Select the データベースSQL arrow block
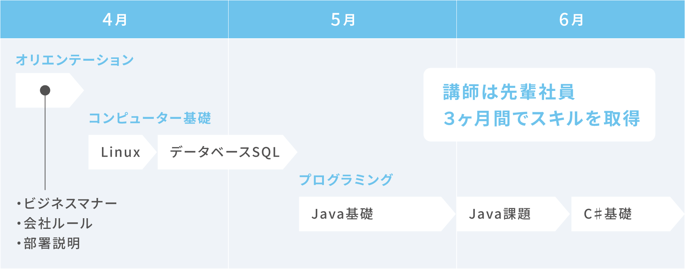Viewport: 685px width, 269px height. tap(227, 152)
